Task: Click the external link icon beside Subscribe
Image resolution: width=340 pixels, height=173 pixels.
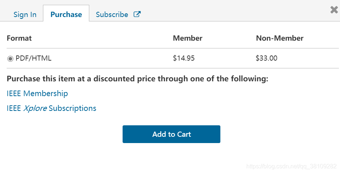Action: point(137,14)
